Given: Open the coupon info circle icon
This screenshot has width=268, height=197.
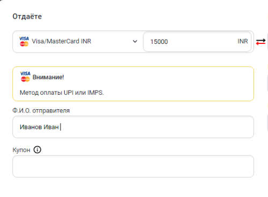Looking at the screenshot, I should click(x=38, y=149).
